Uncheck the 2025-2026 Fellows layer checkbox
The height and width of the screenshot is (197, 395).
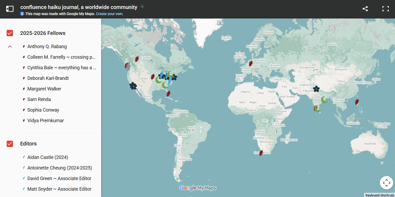(x=10, y=33)
